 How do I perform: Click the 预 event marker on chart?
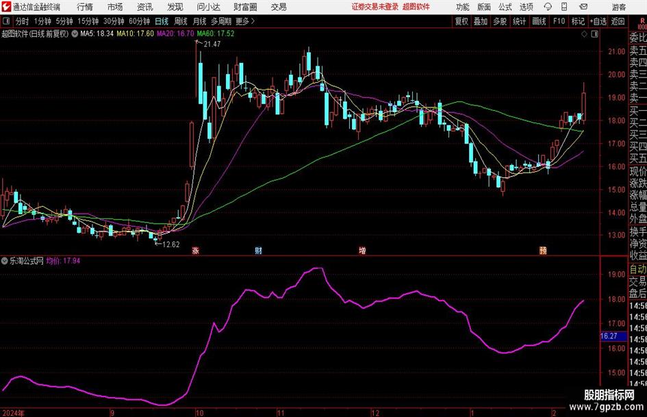[x=543, y=251]
